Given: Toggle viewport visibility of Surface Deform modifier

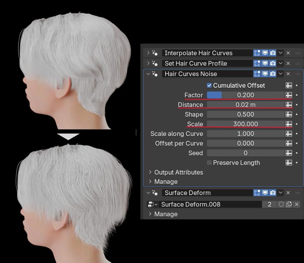Looking at the screenshot, I should point(265,193).
